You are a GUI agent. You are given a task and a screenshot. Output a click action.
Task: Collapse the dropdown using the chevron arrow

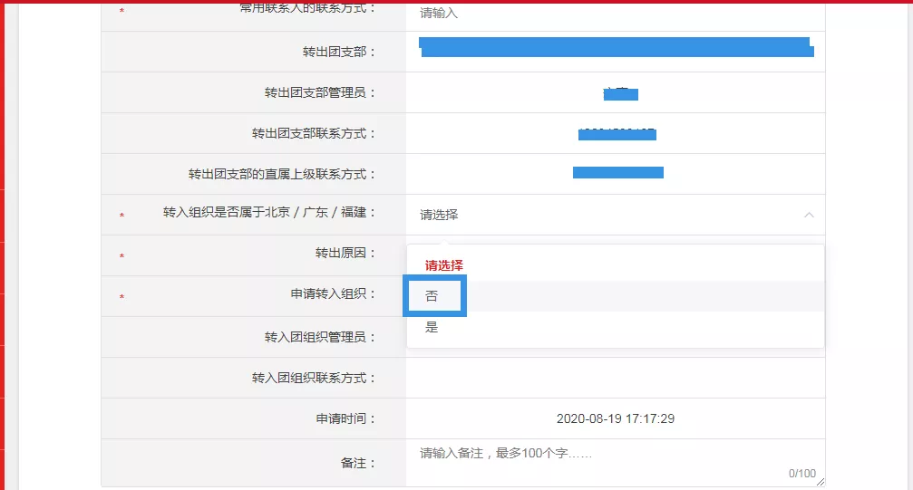(x=809, y=216)
